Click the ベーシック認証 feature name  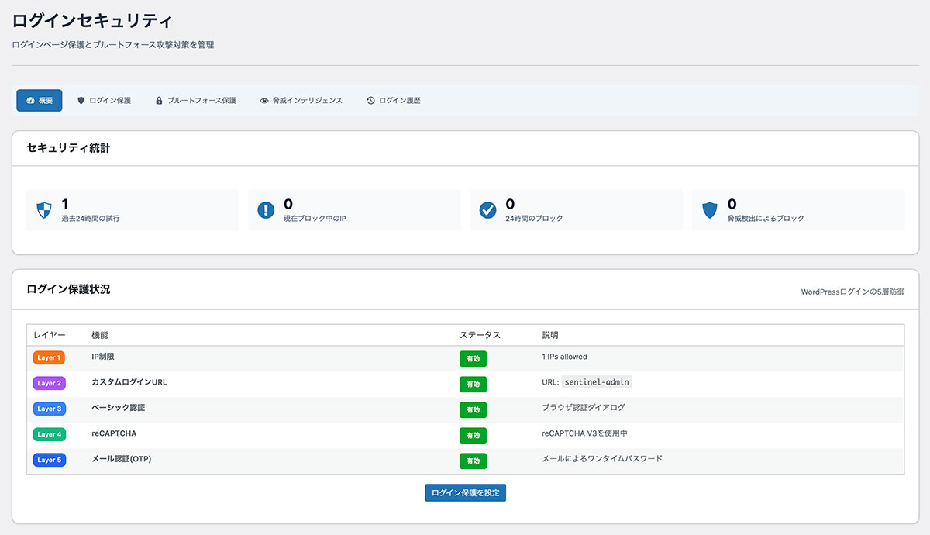(x=119, y=408)
